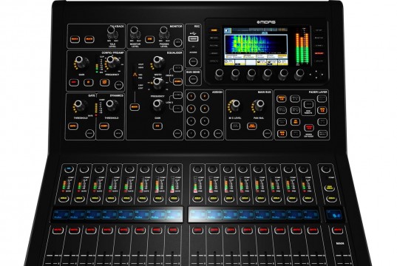
Task: Click the VIEW button in the Equaliser section
Action: (x=177, y=134)
